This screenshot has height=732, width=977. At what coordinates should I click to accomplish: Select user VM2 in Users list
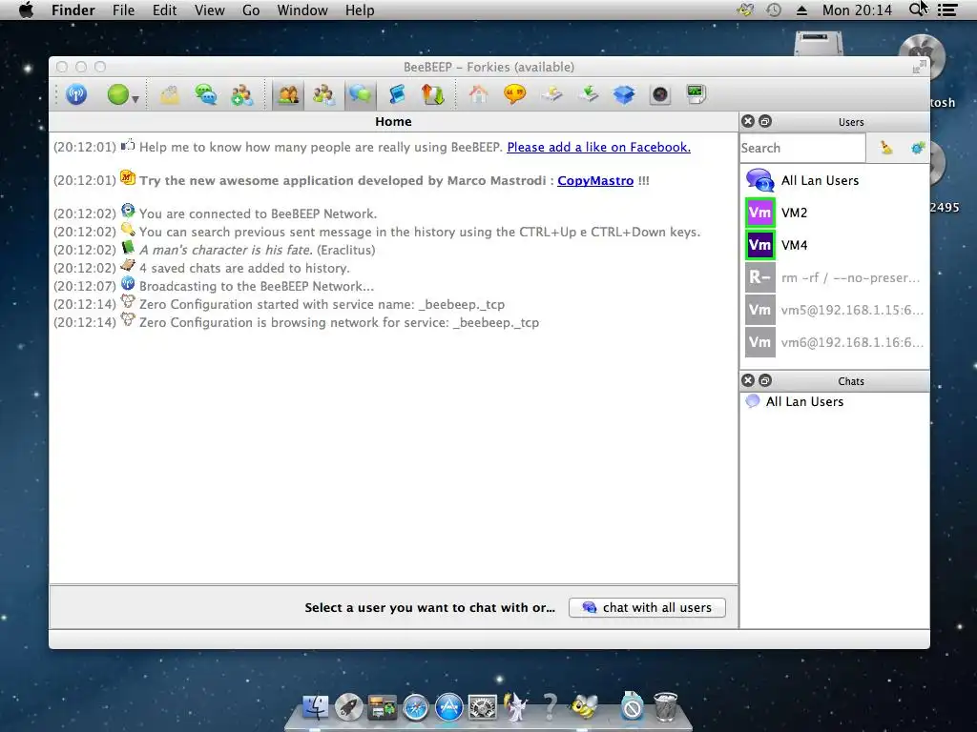834,213
